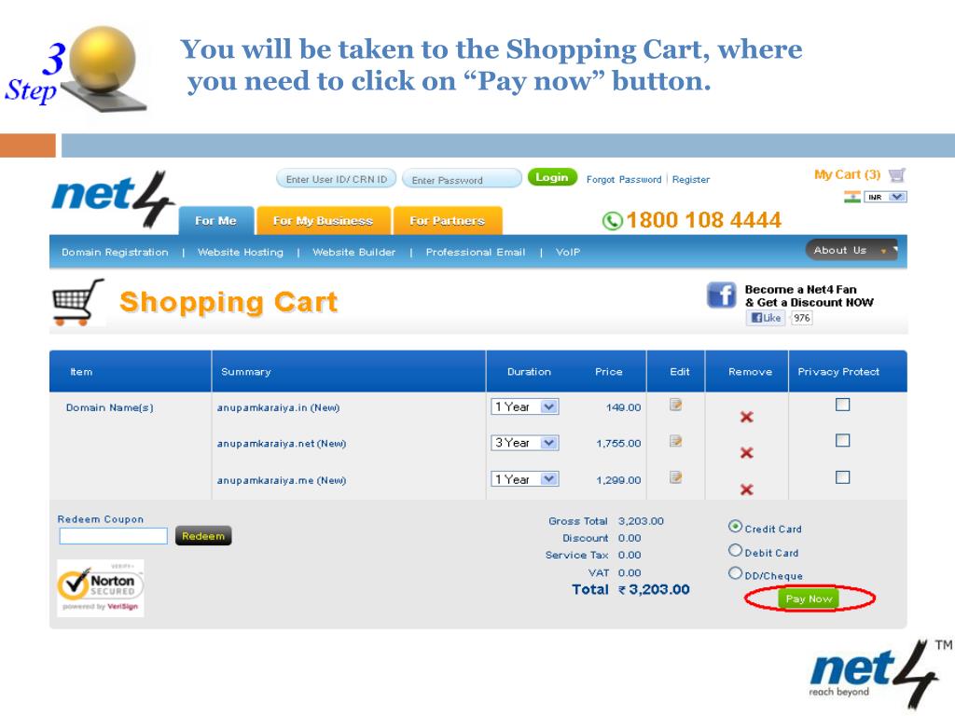
Task: Edit anupamkaraiya.in using its edit icon
Action: pos(675,405)
